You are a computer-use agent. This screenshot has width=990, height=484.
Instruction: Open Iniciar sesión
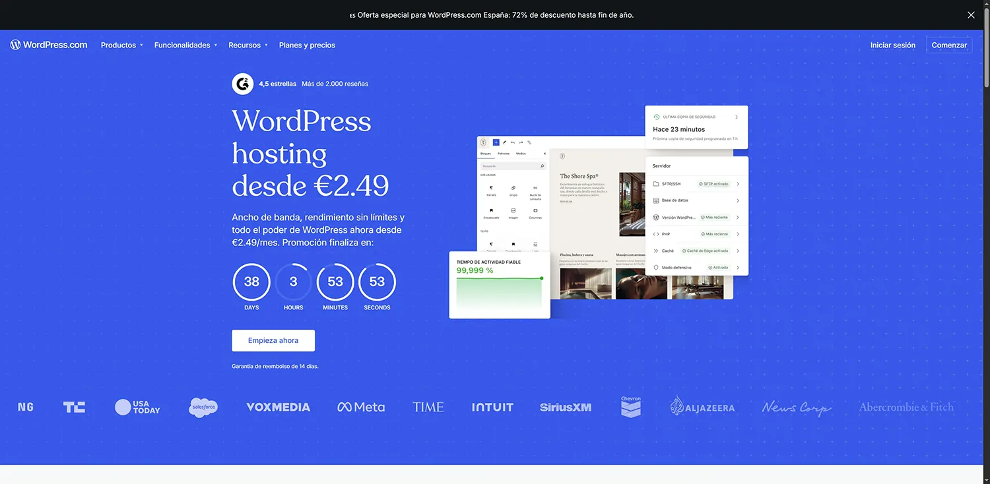click(892, 45)
